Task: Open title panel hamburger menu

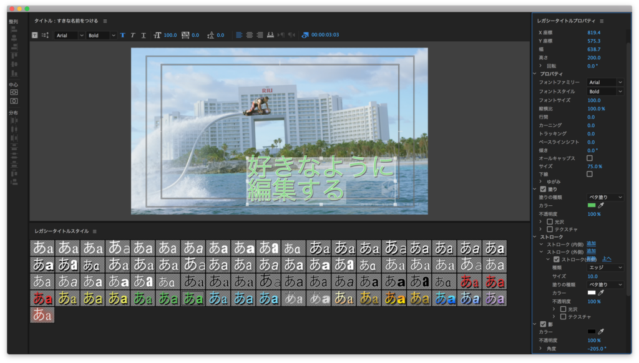Action: point(105,21)
